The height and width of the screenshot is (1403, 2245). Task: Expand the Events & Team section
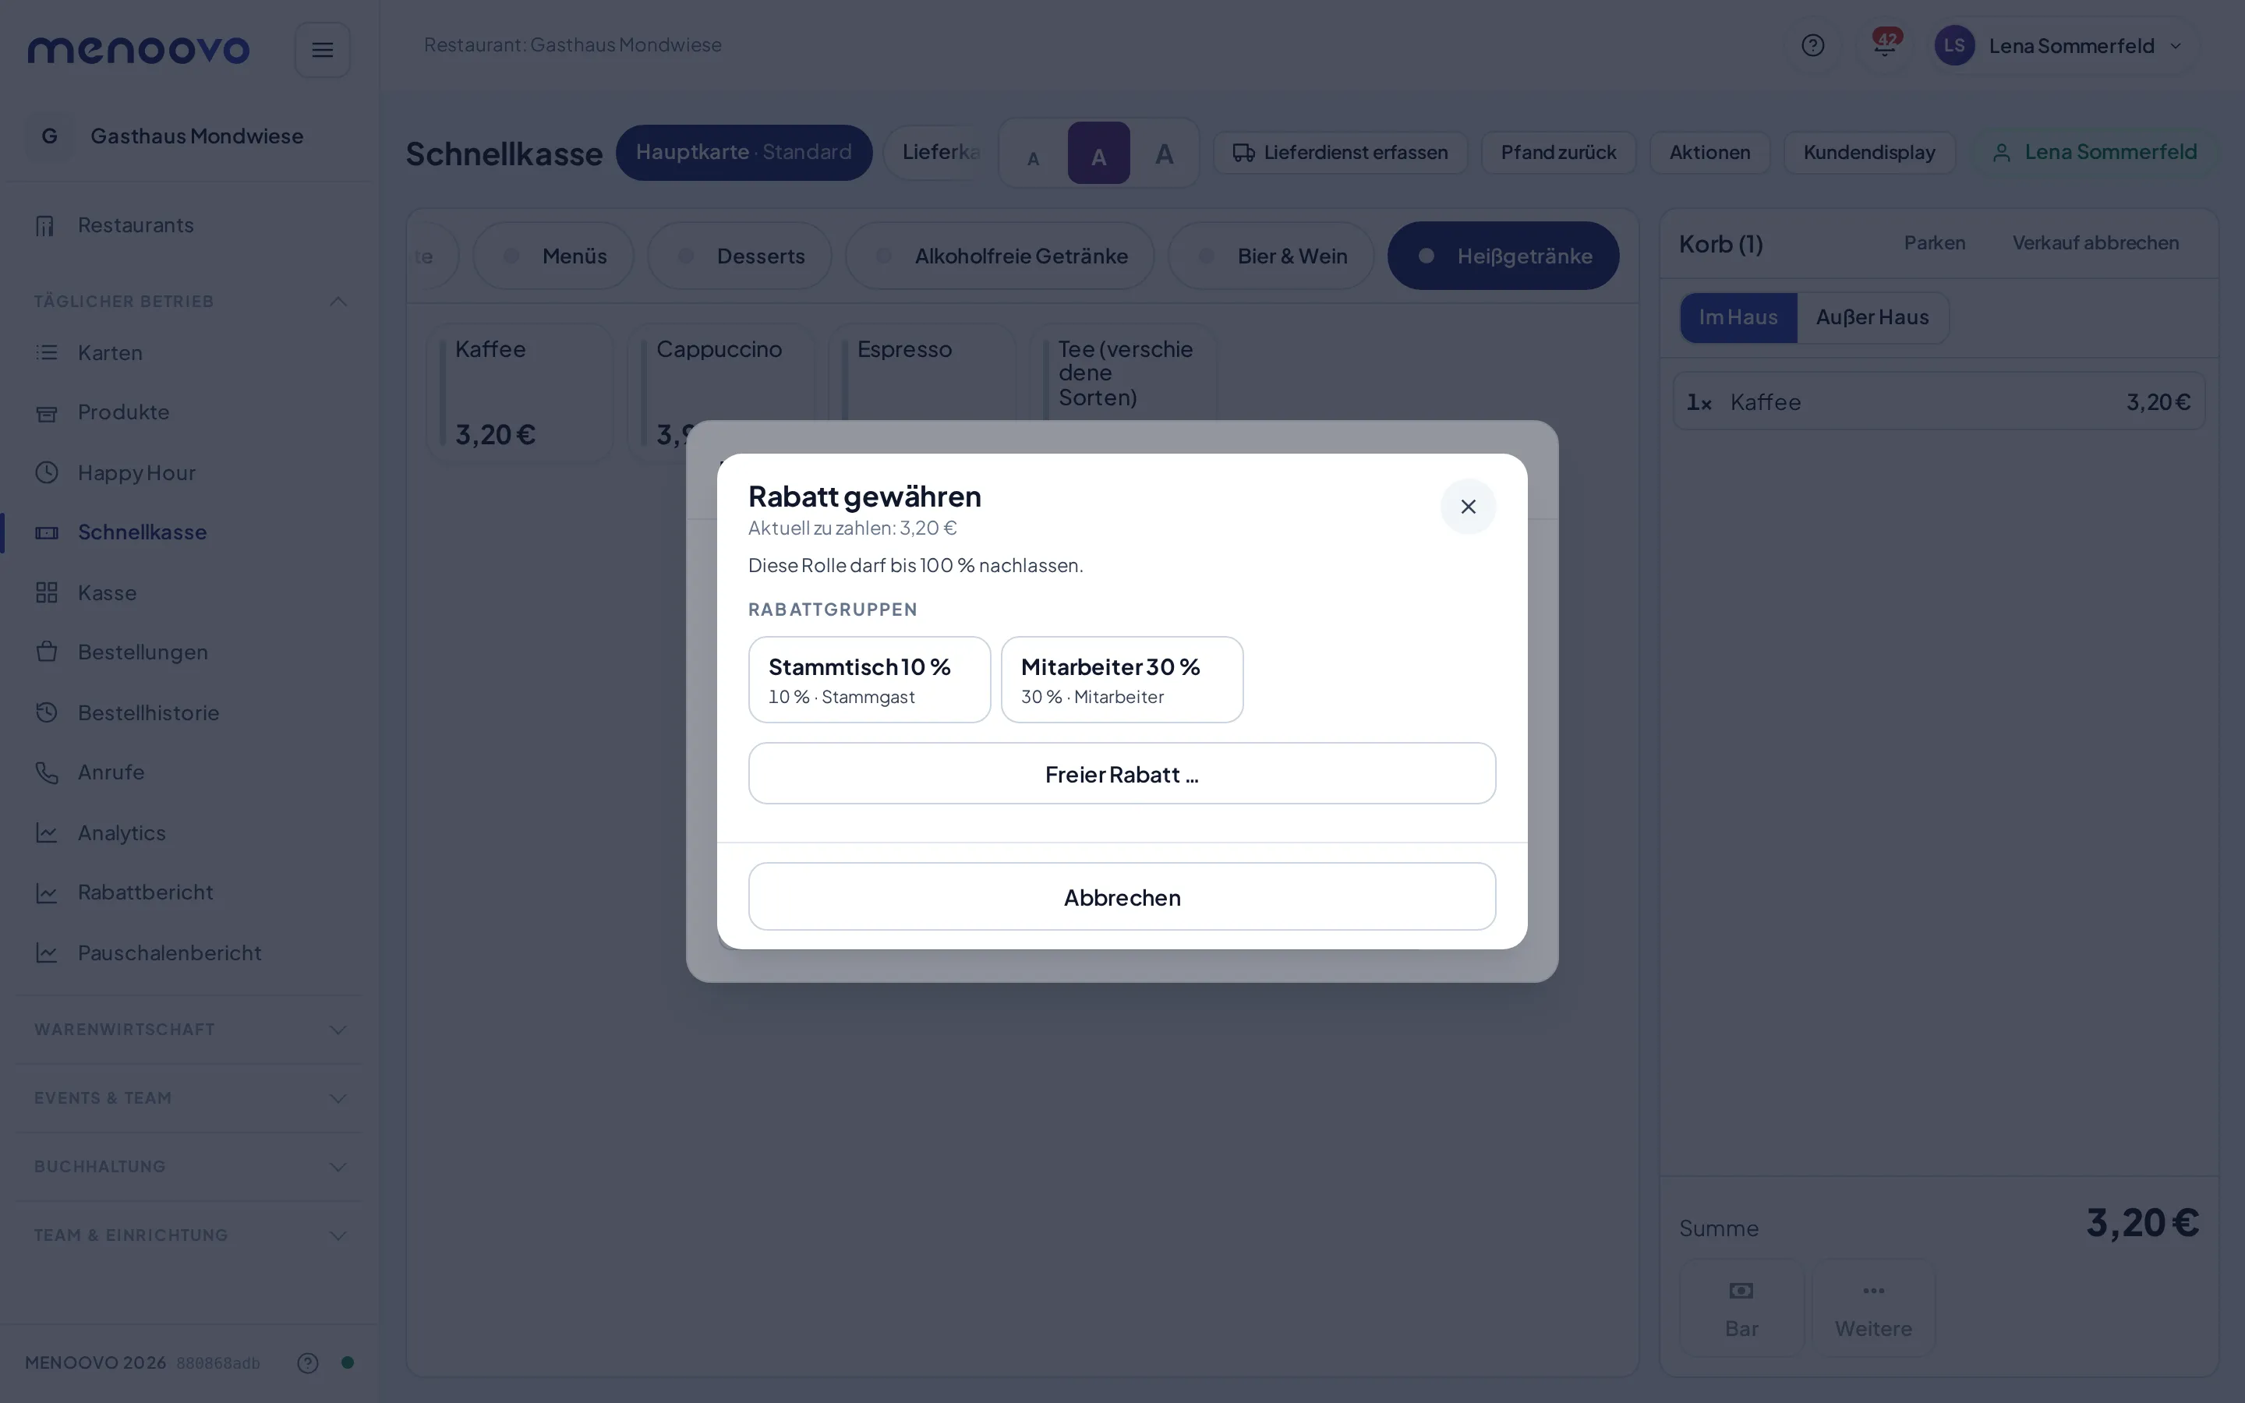tap(189, 1097)
